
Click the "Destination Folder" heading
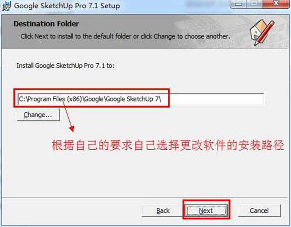(46, 24)
